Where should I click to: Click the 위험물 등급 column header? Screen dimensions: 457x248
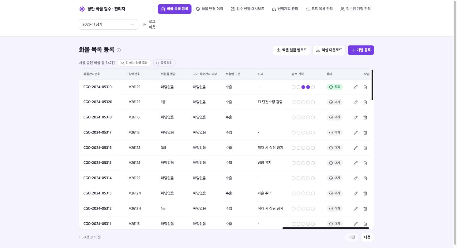168,74
